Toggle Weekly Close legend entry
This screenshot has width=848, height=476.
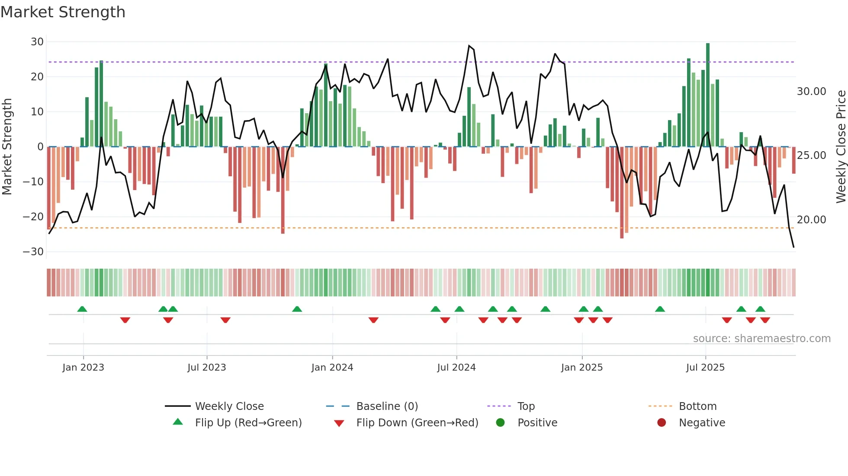229,406
